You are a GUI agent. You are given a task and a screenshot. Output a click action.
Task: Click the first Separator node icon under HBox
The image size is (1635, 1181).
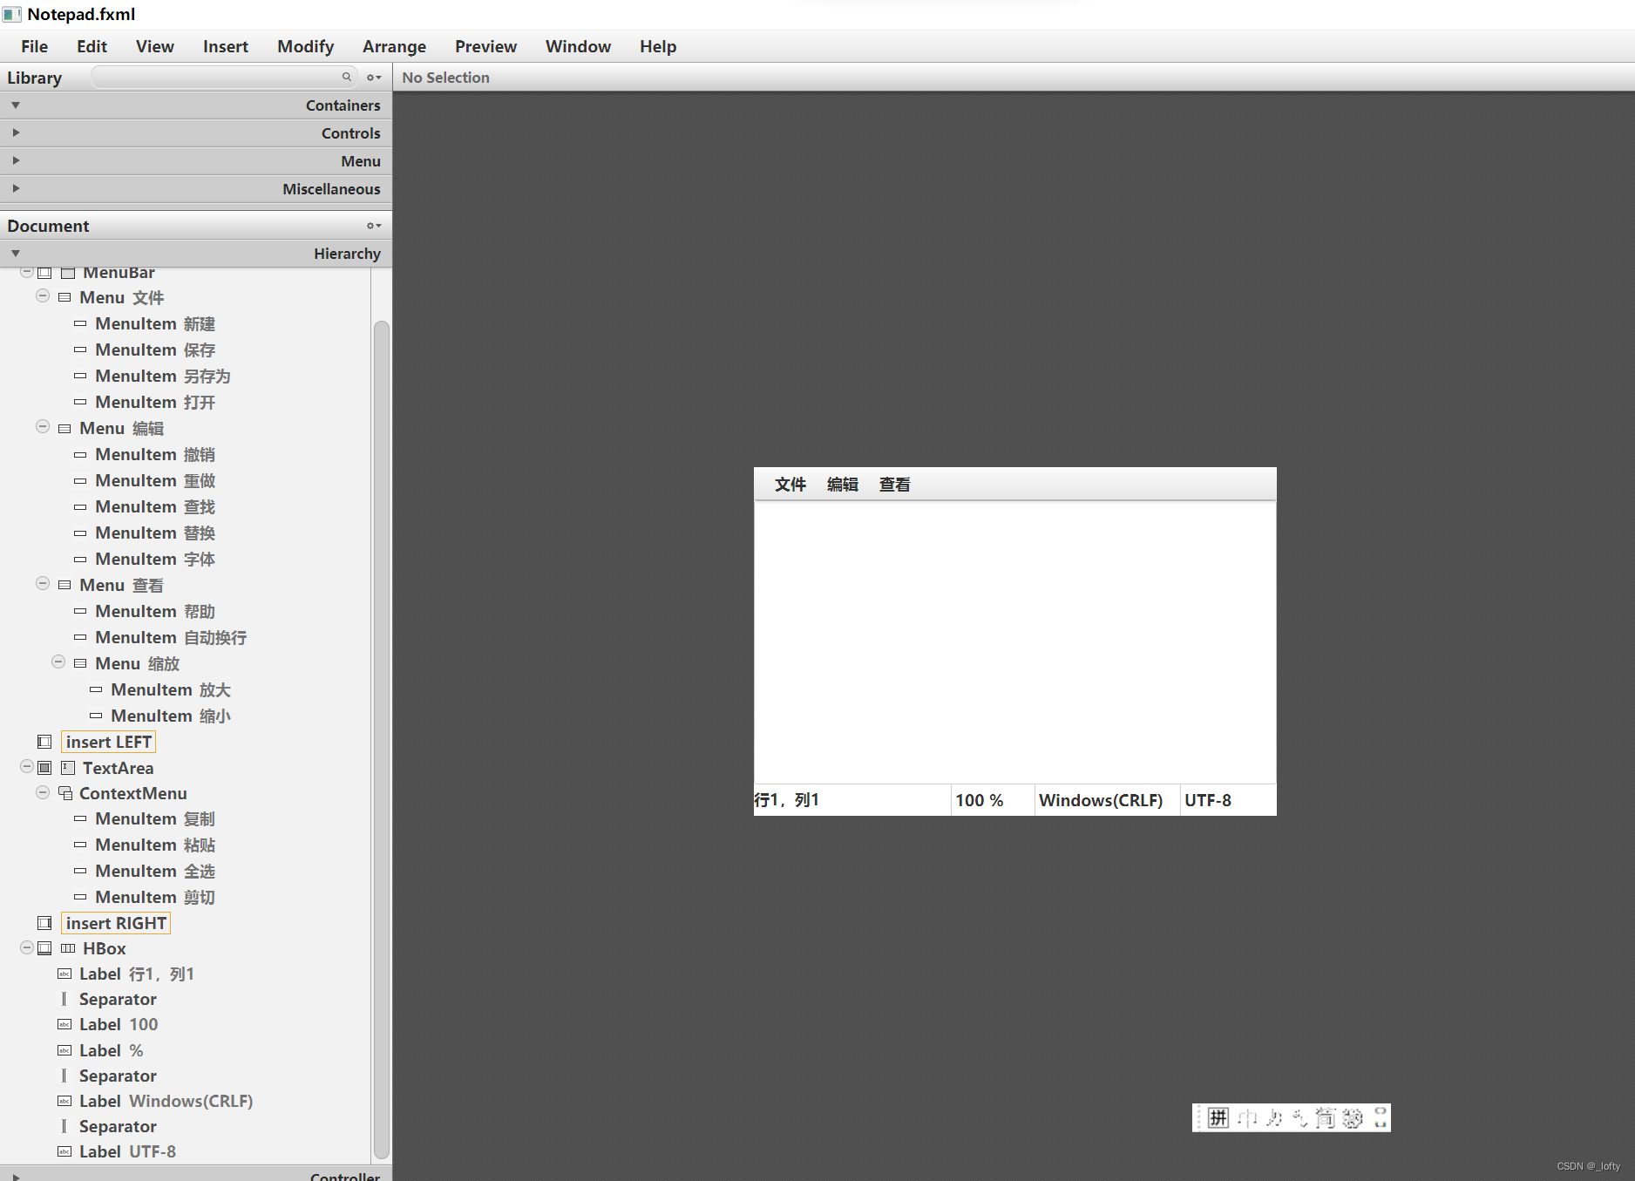point(64,999)
